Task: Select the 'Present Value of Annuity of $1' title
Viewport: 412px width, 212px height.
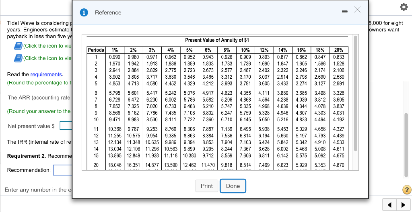Action: [217, 40]
